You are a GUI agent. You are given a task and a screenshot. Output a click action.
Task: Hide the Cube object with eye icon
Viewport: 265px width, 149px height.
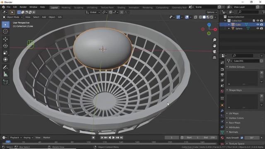coord(258,24)
